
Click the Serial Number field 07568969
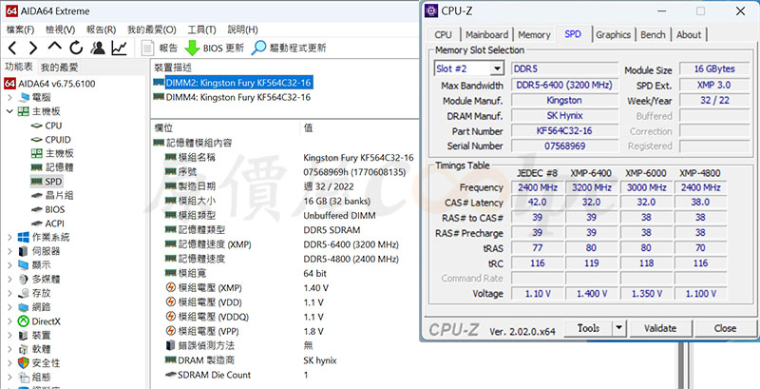click(x=564, y=146)
